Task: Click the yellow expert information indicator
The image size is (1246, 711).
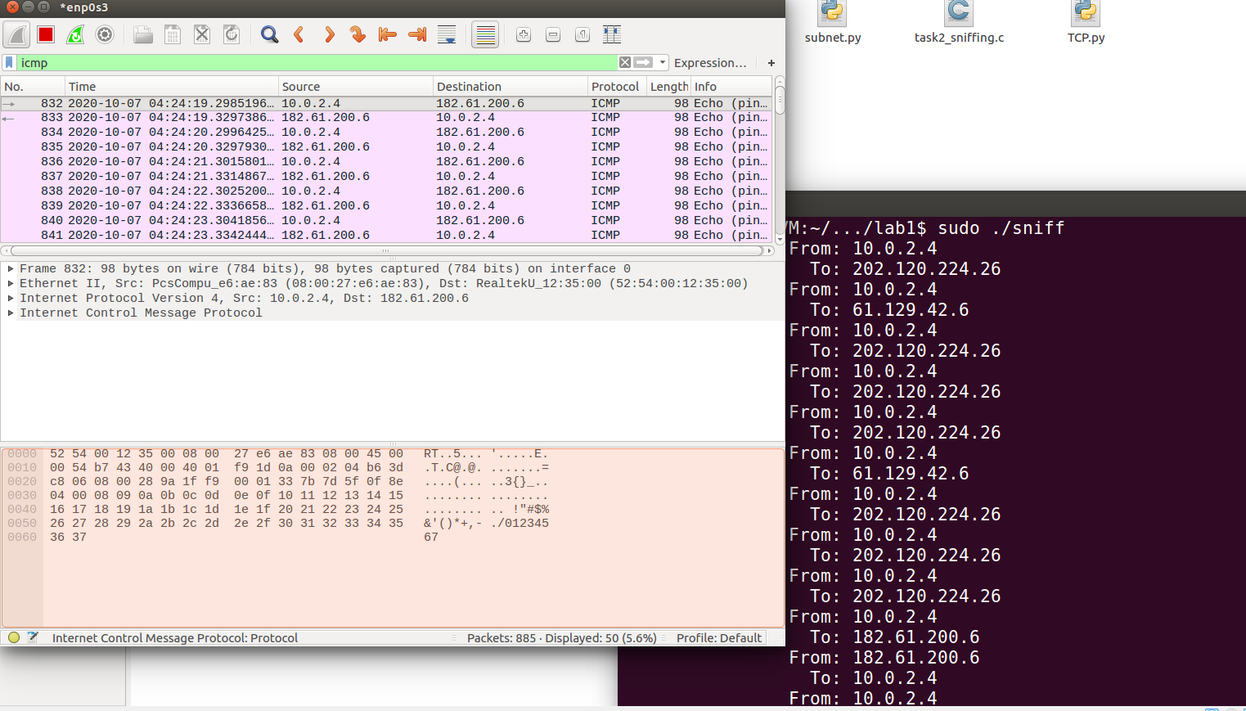Action: pyautogui.click(x=14, y=637)
